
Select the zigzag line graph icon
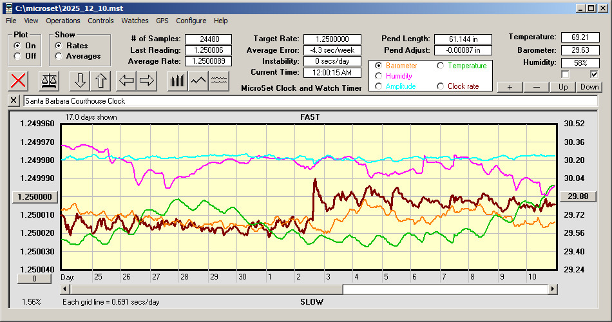[x=198, y=80]
